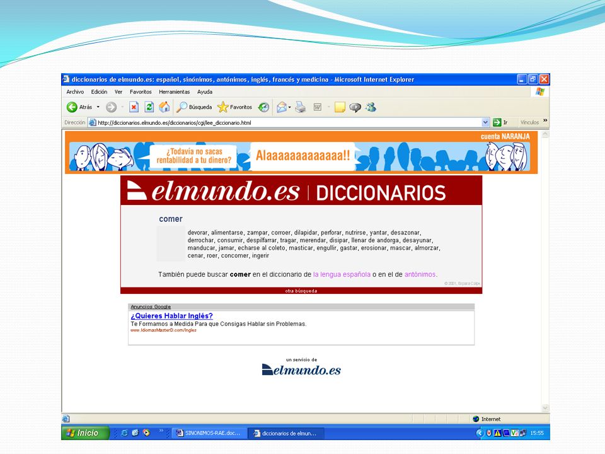The width and height of the screenshot is (605, 454).
Task: Expand the address bar dropdown arrow
Action: (x=485, y=122)
